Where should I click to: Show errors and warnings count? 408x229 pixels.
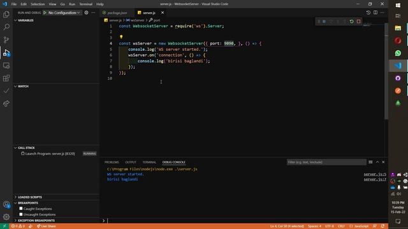tap(18, 226)
